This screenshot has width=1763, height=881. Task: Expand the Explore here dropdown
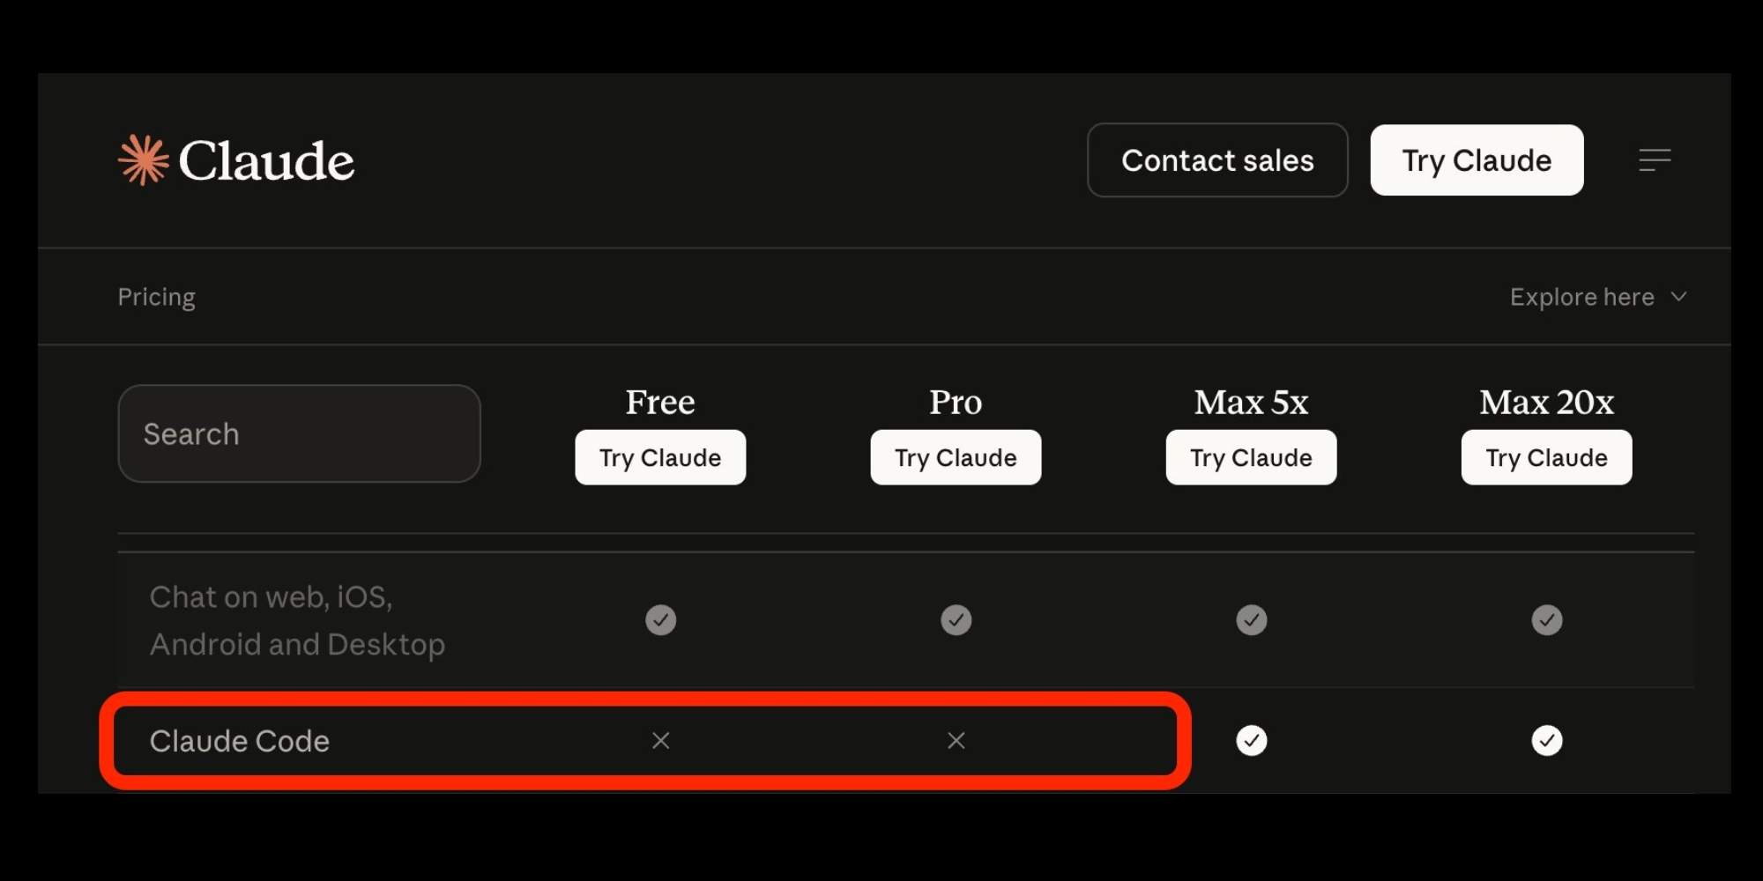pos(1581,297)
